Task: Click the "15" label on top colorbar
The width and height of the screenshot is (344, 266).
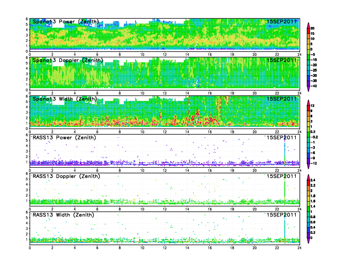Action: [312, 33]
